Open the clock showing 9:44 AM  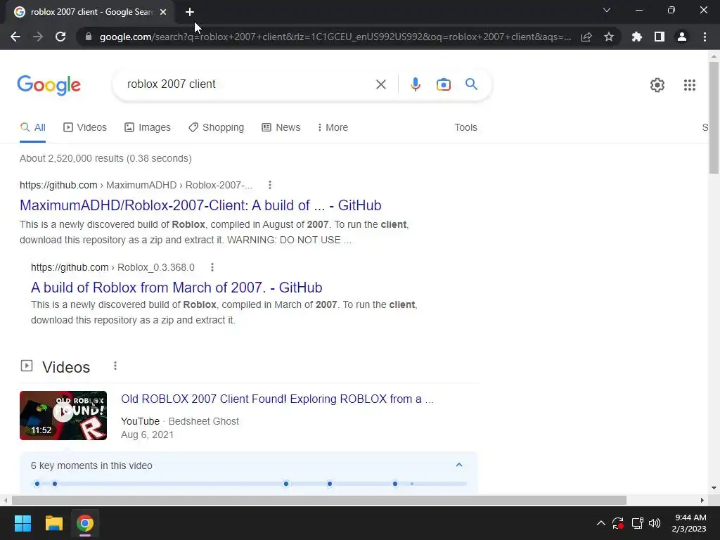coord(689,523)
